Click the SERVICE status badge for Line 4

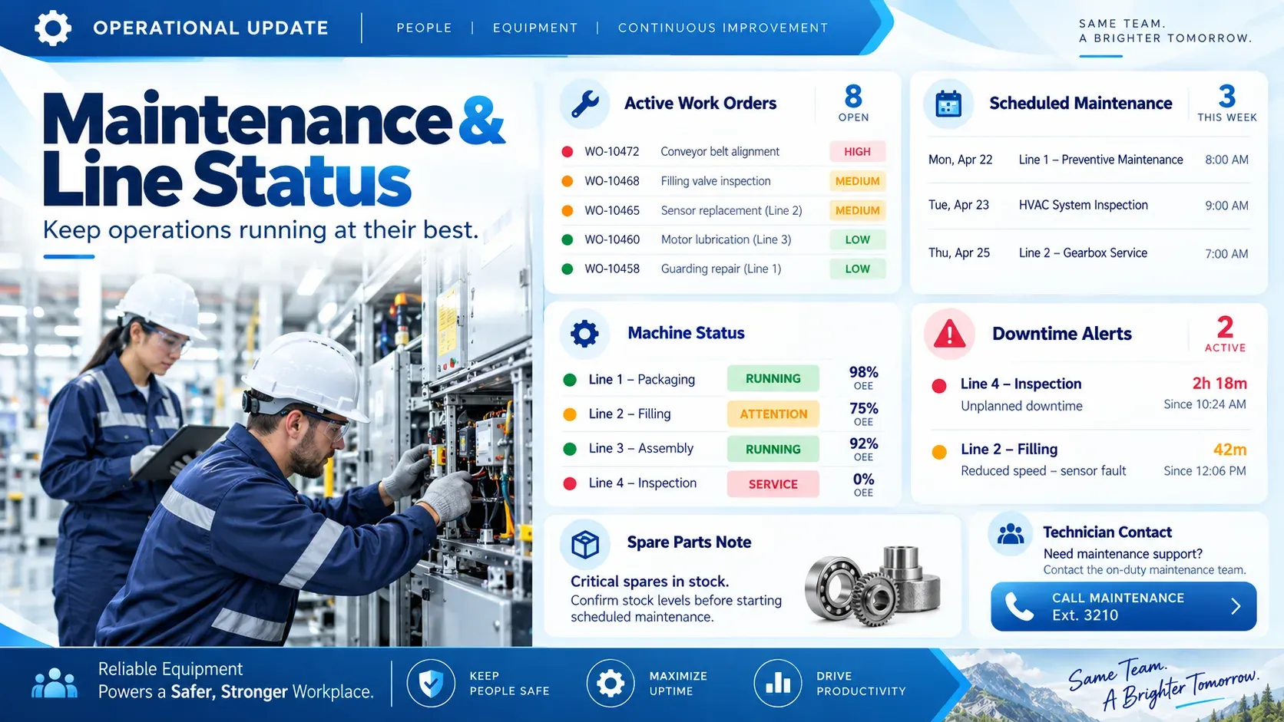773,484
